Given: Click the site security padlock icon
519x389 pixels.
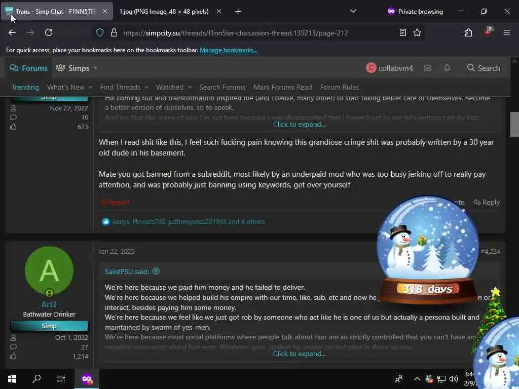Looking at the screenshot, I should (114, 33).
